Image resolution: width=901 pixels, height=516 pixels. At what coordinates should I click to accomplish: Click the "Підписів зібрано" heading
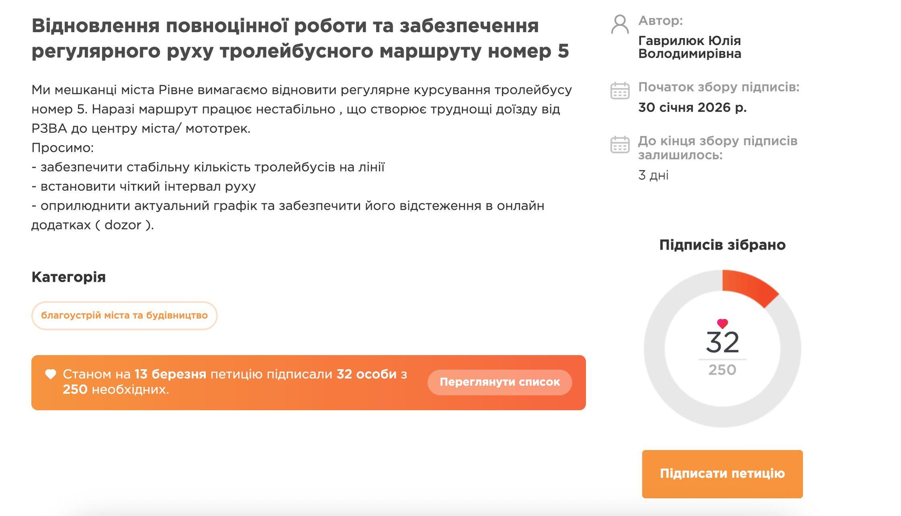(722, 245)
